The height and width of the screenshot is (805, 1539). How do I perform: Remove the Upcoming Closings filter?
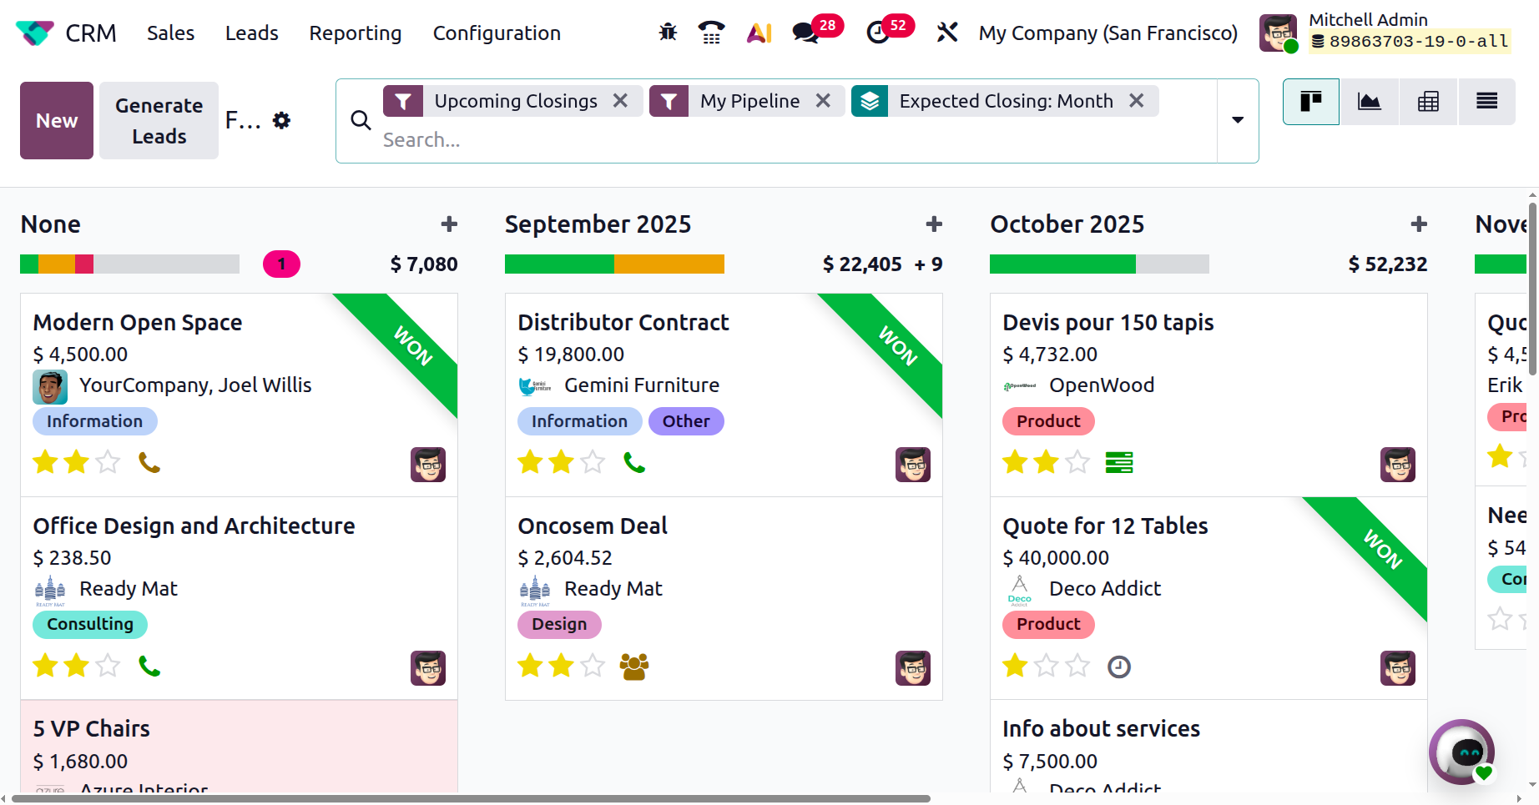tap(620, 101)
